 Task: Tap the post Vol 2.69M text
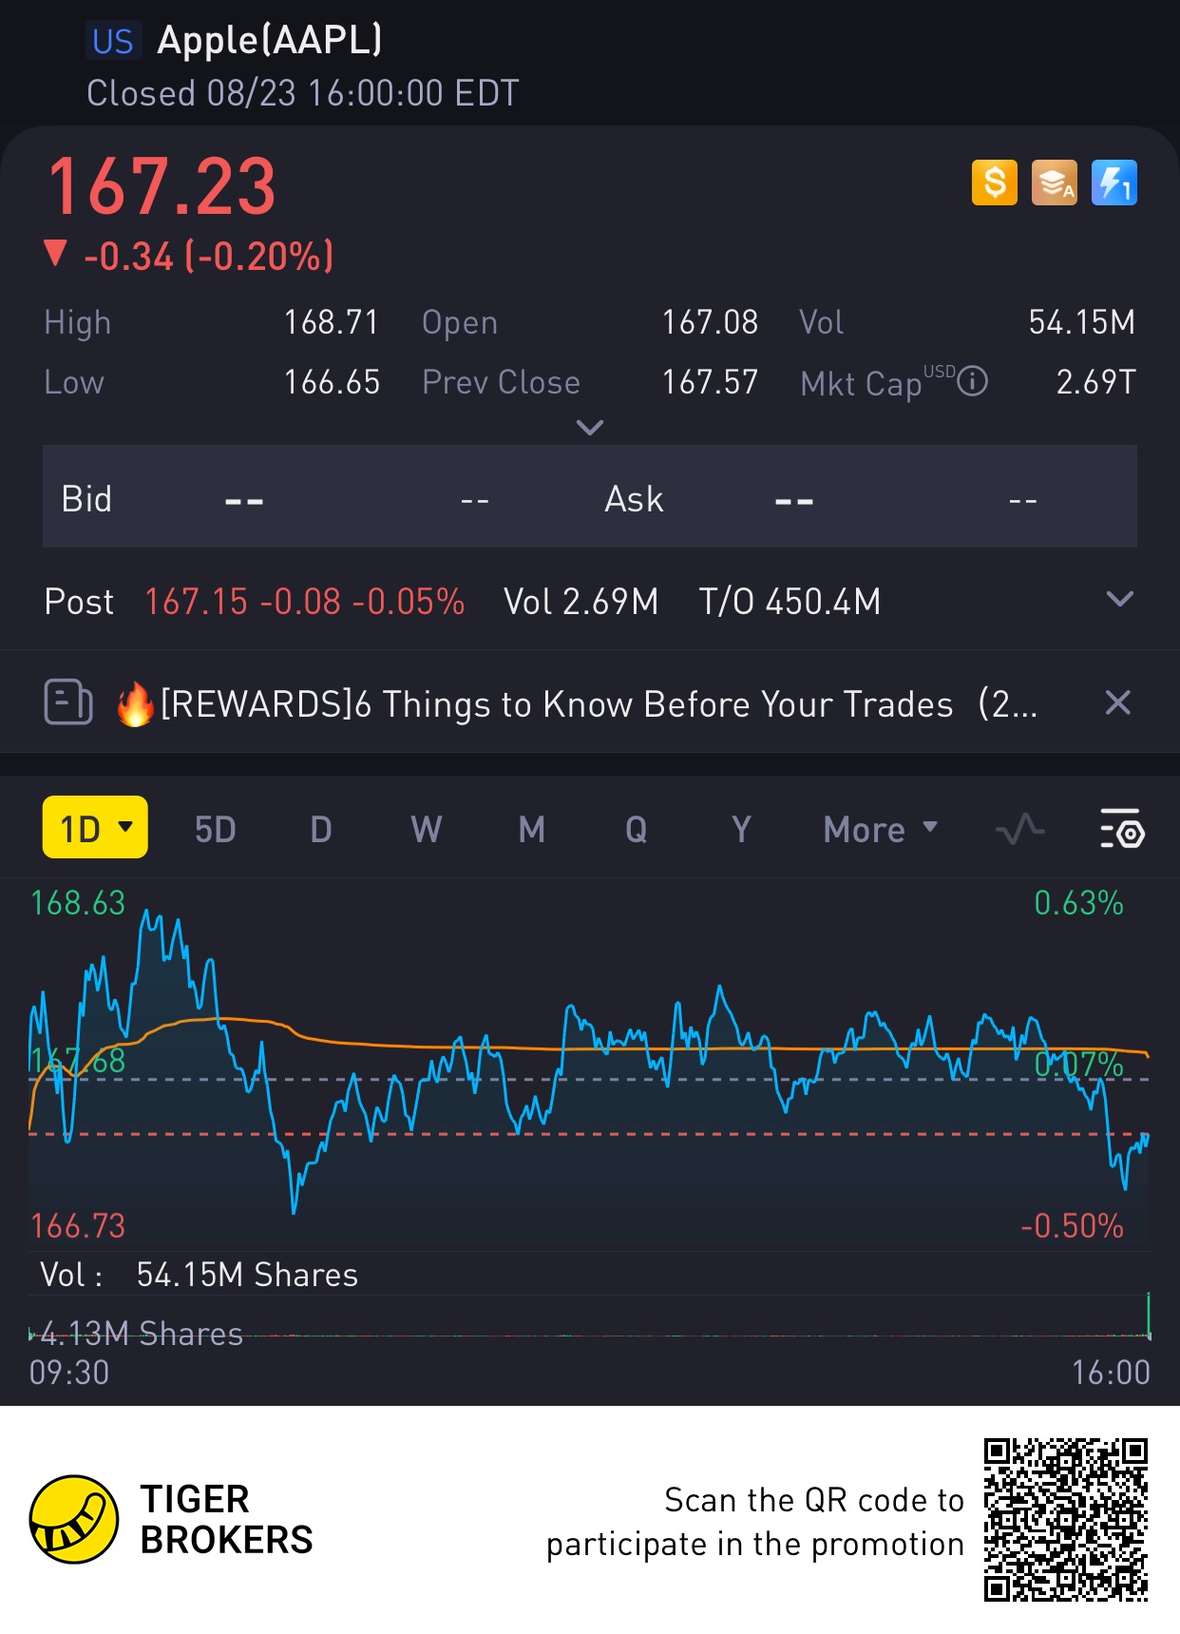point(580,601)
